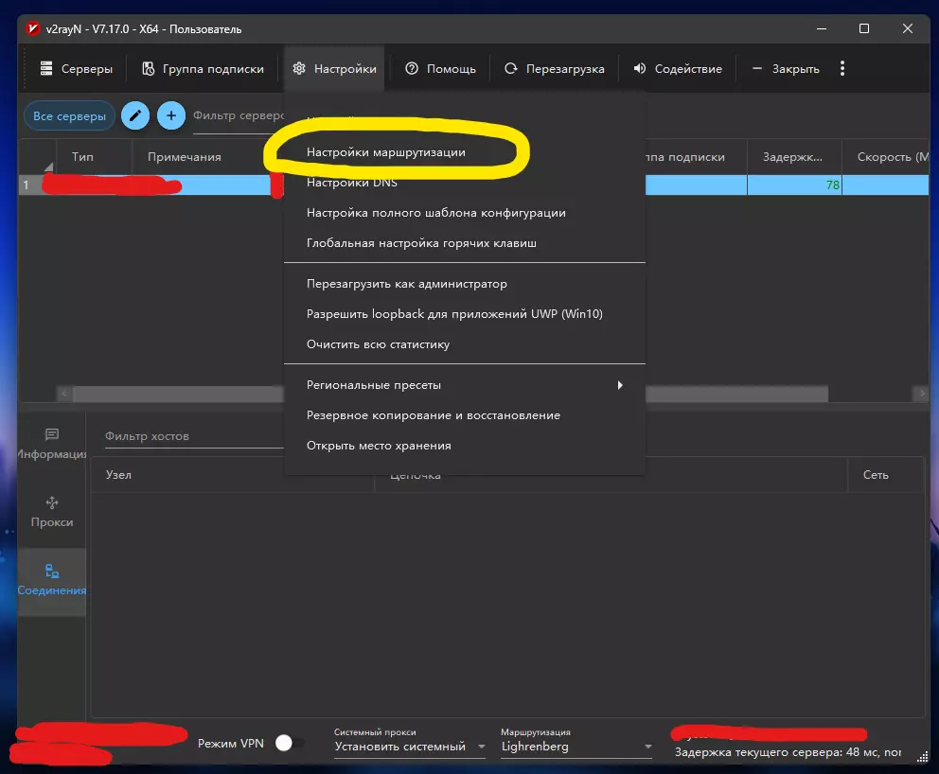Image resolution: width=939 pixels, height=774 pixels.
Task: Open Группа подписки toolbar menu
Action: point(203,69)
